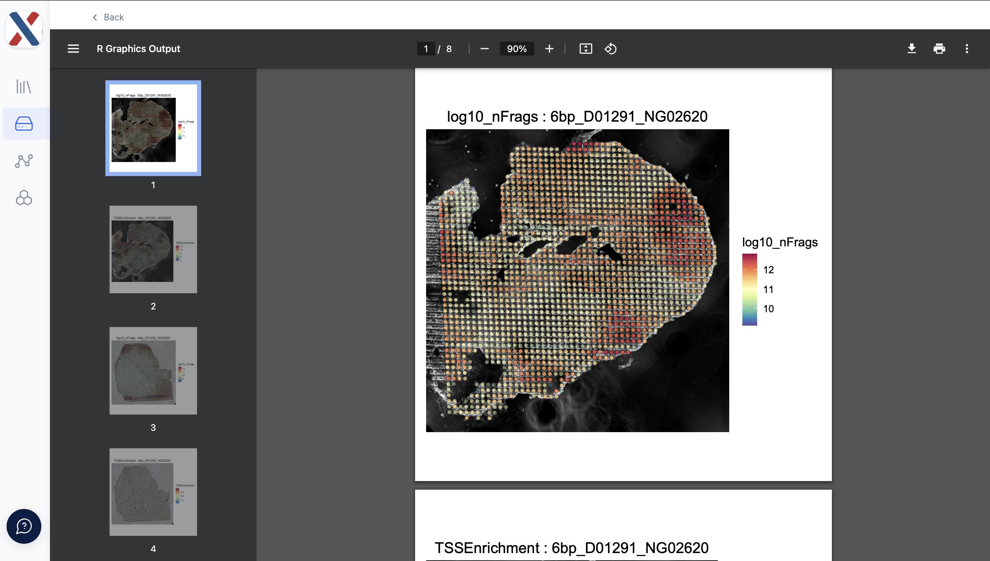
Task: Click the legend color gradient bar
Action: tap(749, 289)
